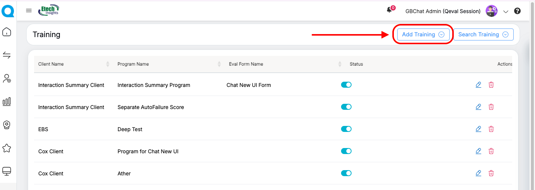
Task: Edit the Interaction Summary Program row
Action: [478, 85]
